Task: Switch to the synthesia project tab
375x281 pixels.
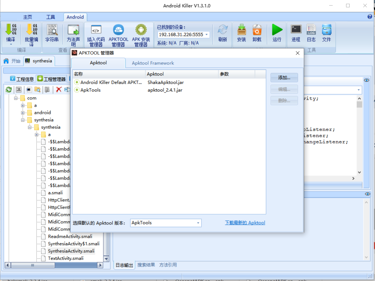Action: 39,61
